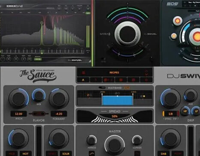Click the HP filter knob in Drip
The image size is (200, 156).
185,111
